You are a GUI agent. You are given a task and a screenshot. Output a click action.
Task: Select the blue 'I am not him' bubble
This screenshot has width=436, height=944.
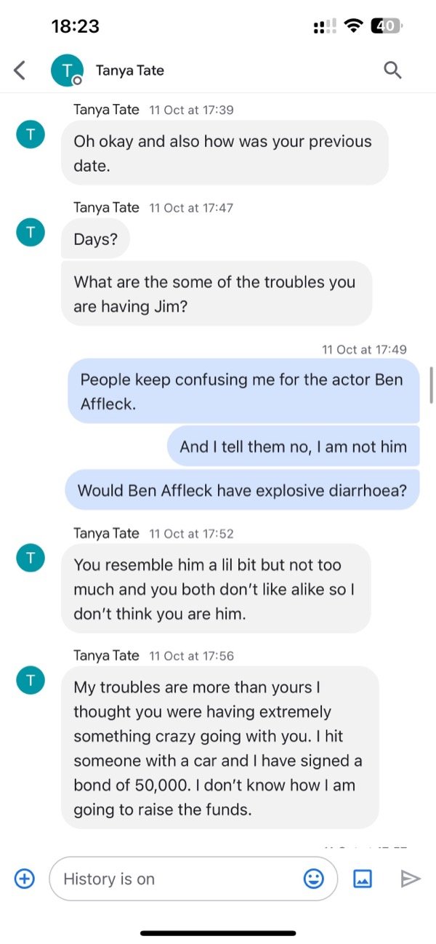click(x=294, y=446)
